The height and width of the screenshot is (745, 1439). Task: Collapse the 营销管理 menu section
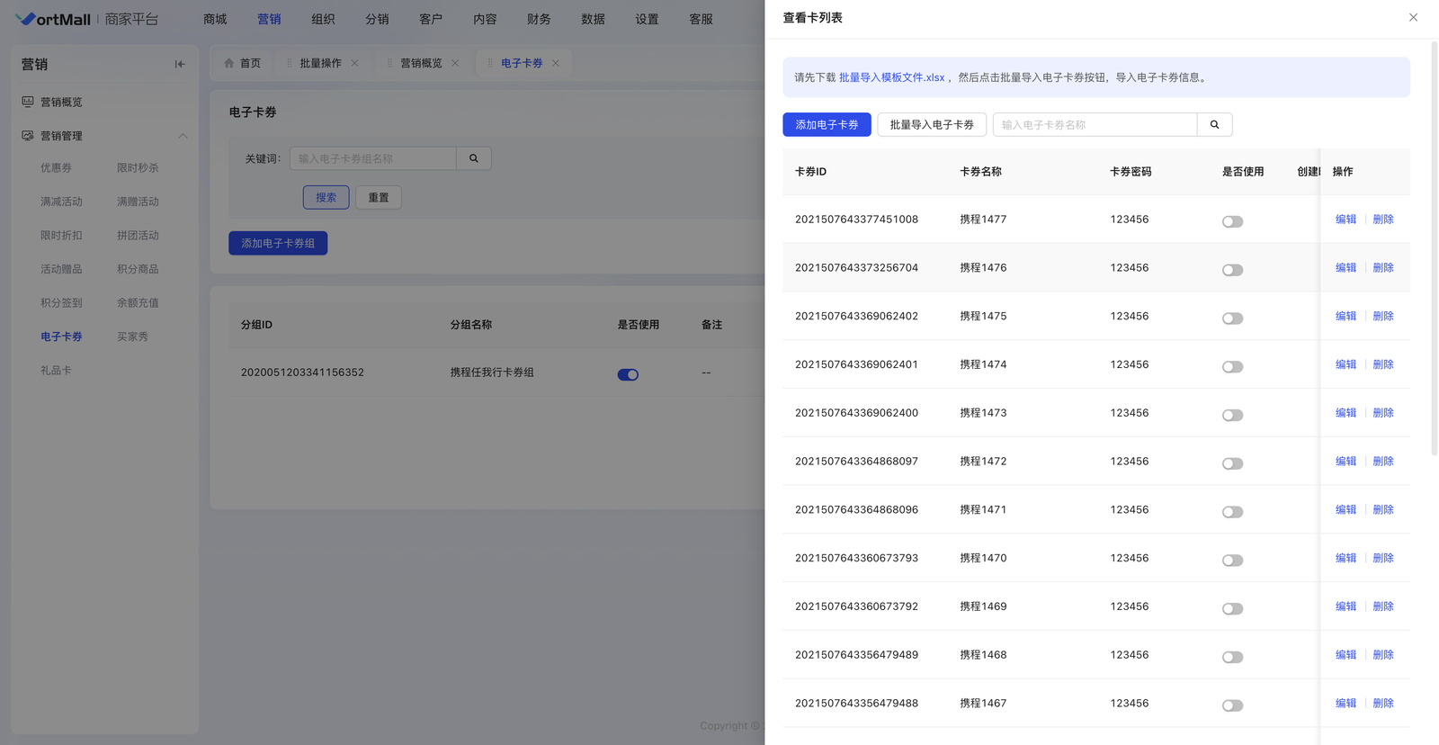183,136
